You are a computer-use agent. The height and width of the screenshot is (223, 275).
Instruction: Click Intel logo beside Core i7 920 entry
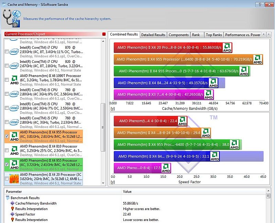(x=14, y=66)
